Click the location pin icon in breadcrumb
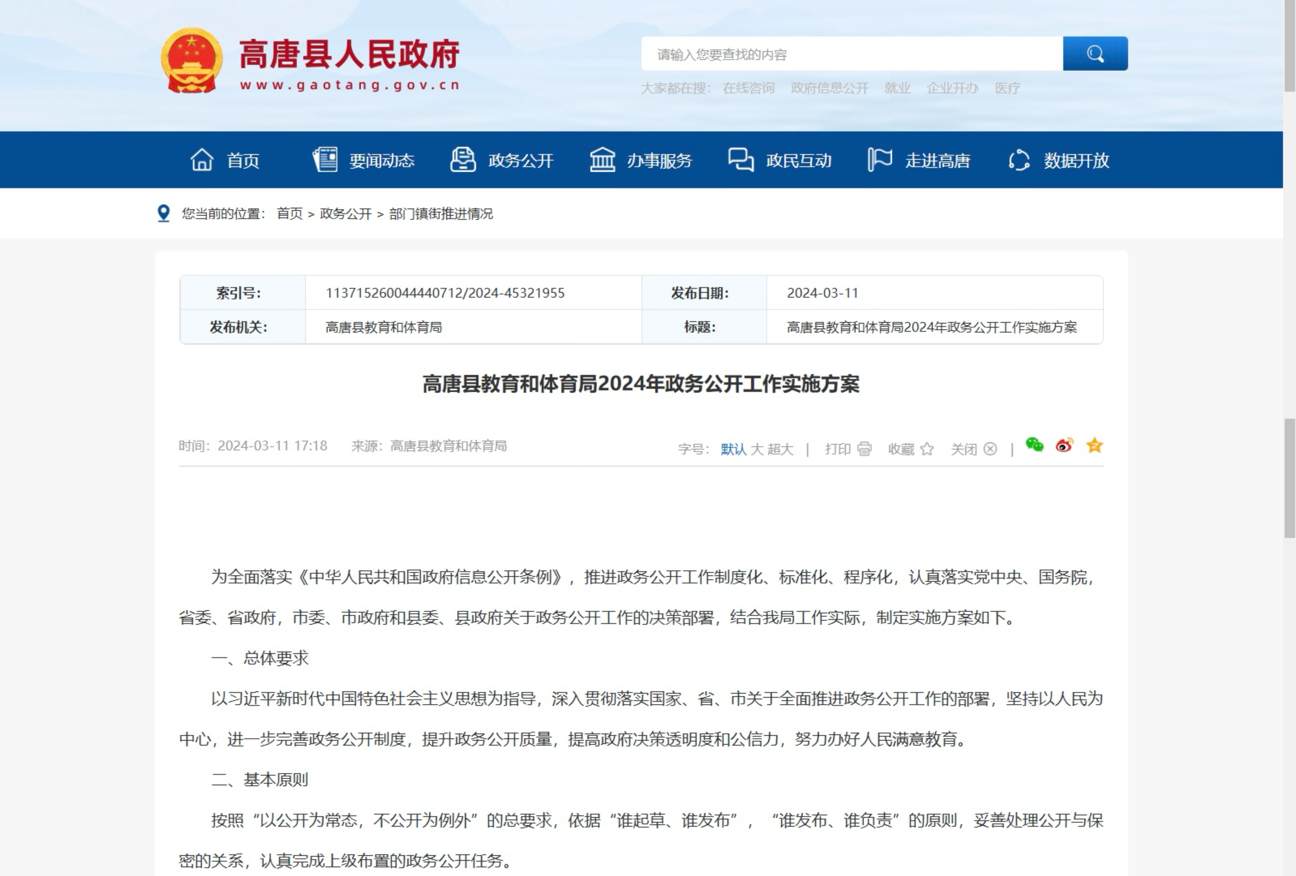The height and width of the screenshot is (876, 1296). pos(163,213)
